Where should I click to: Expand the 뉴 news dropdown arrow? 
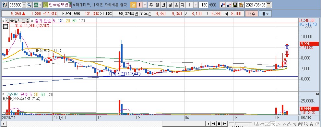(x=40, y=5)
